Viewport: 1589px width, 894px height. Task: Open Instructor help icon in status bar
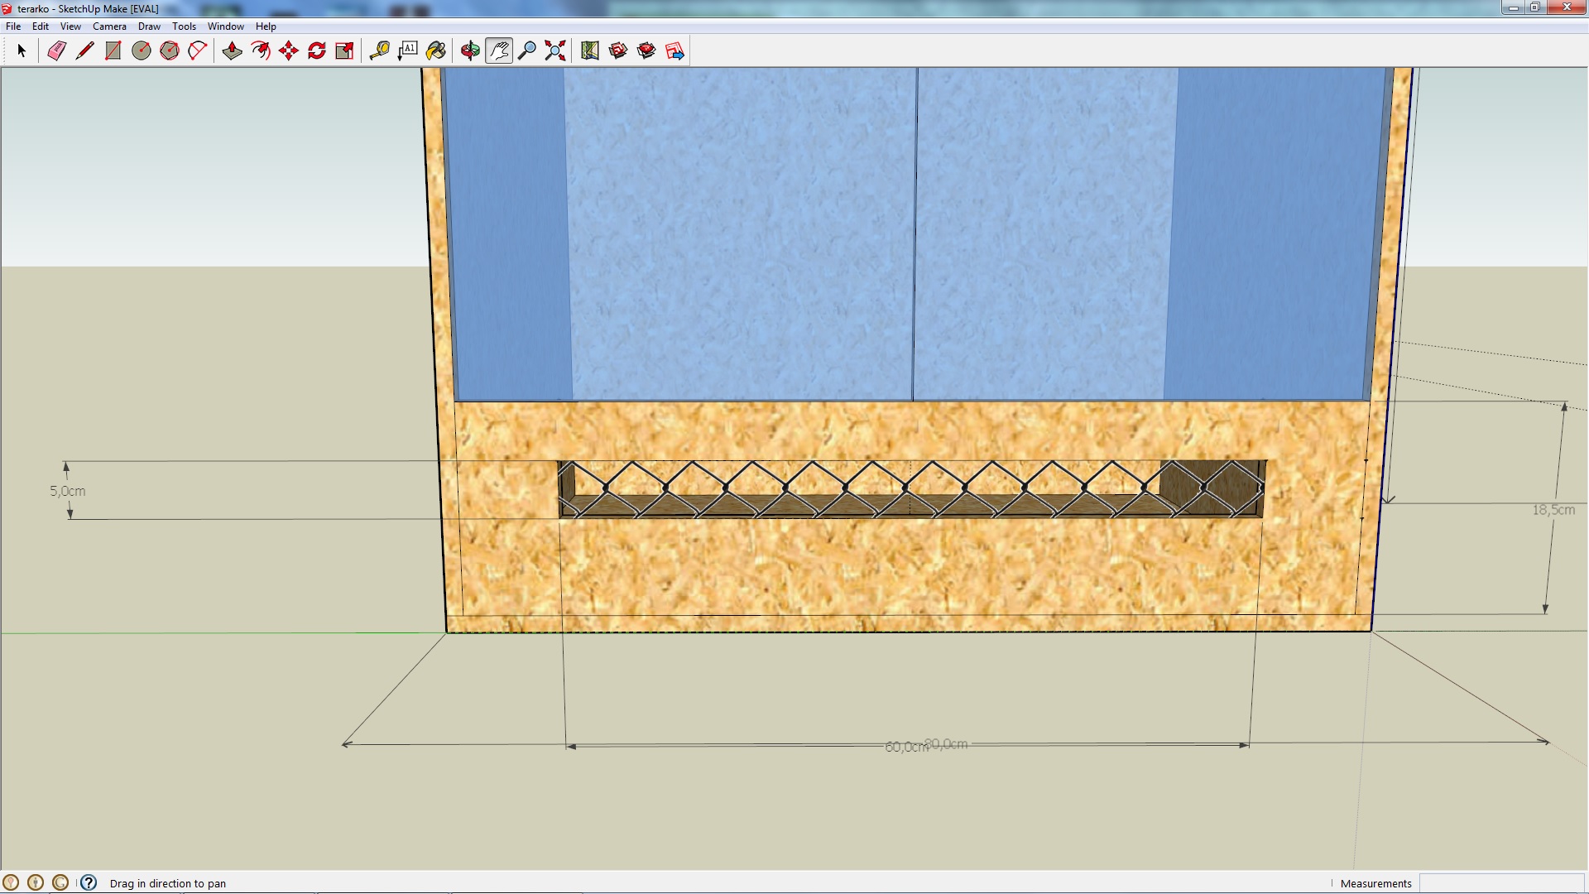[89, 882]
